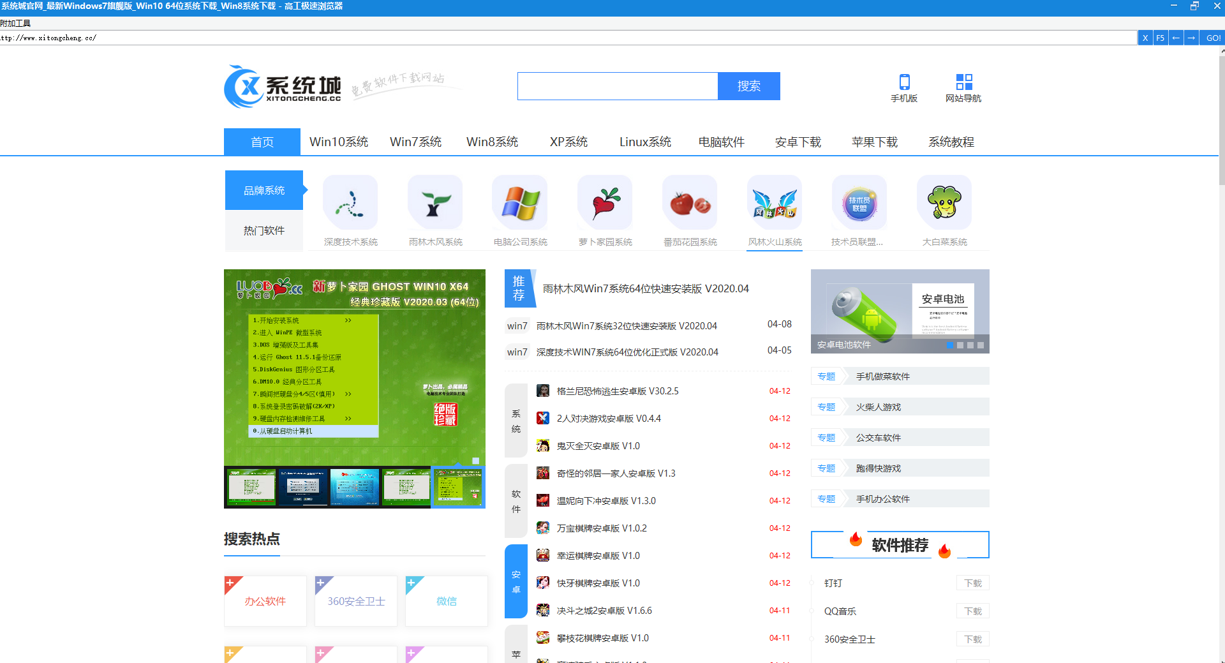Open the 番茄花园系统 tomato icon
Image resolution: width=1225 pixels, height=663 pixels.
pyautogui.click(x=690, y=203)
